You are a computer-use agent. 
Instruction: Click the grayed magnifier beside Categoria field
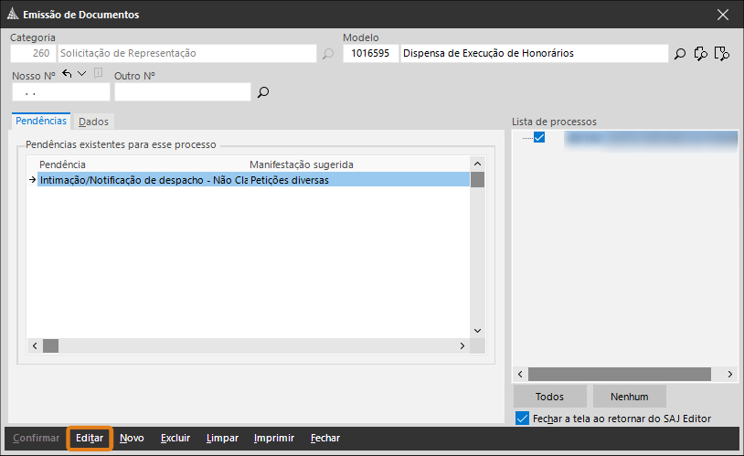[328, 54]
